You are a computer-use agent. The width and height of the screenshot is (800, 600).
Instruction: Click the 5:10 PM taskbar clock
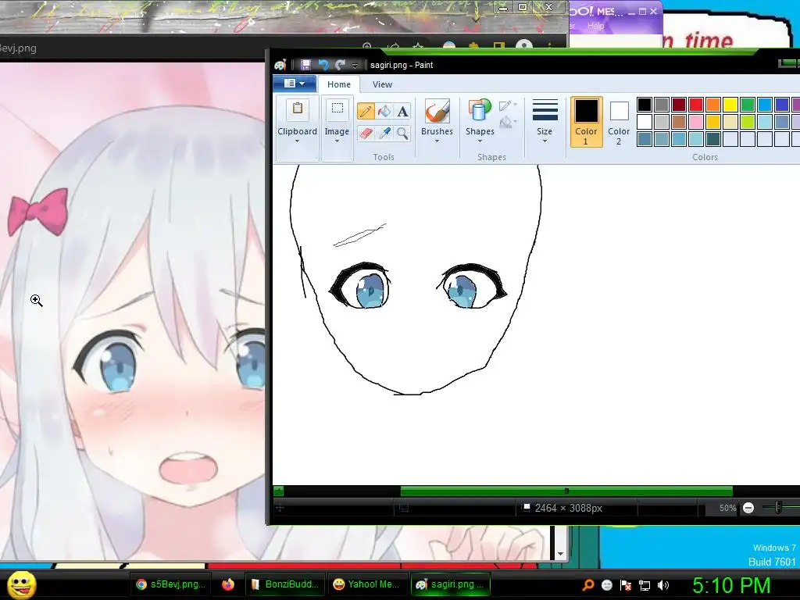click(731, 585)
